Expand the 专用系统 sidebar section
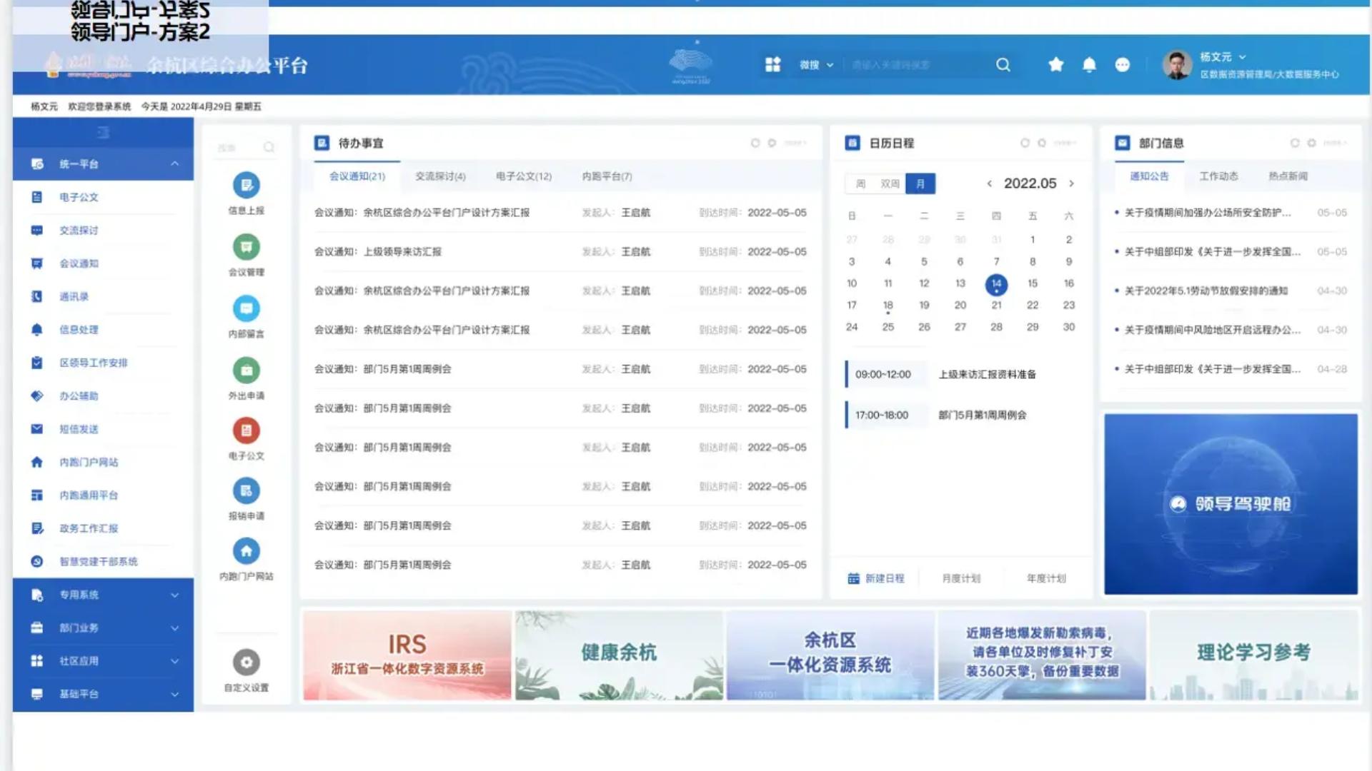This screenshot has width=1372, height=771. click(174, 595)
